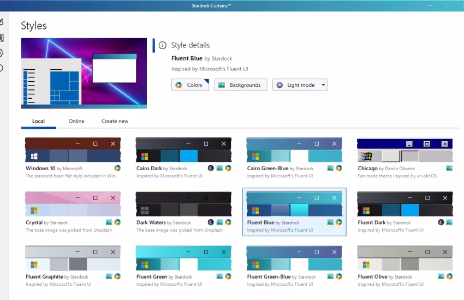Click the info icon beside Style details
Viewport: 464px width, 300px height.
[163, 45]
